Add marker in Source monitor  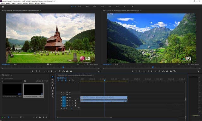coord(33,71)
